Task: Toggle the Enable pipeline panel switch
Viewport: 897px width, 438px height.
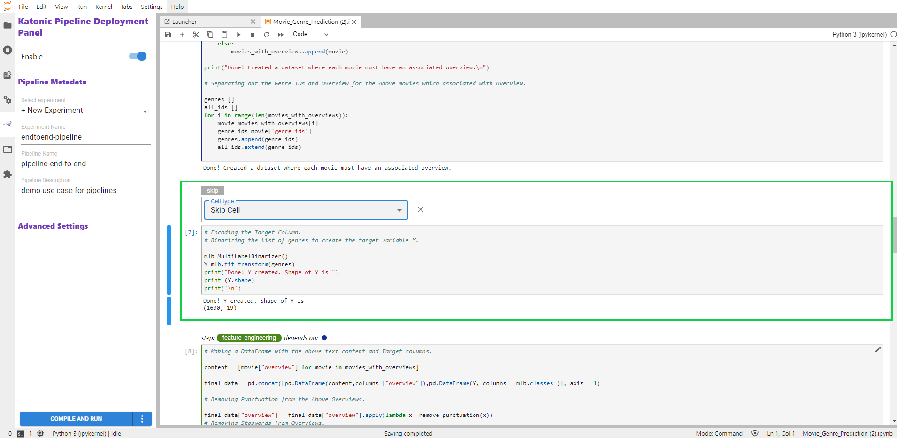Action: click(138, 56)
